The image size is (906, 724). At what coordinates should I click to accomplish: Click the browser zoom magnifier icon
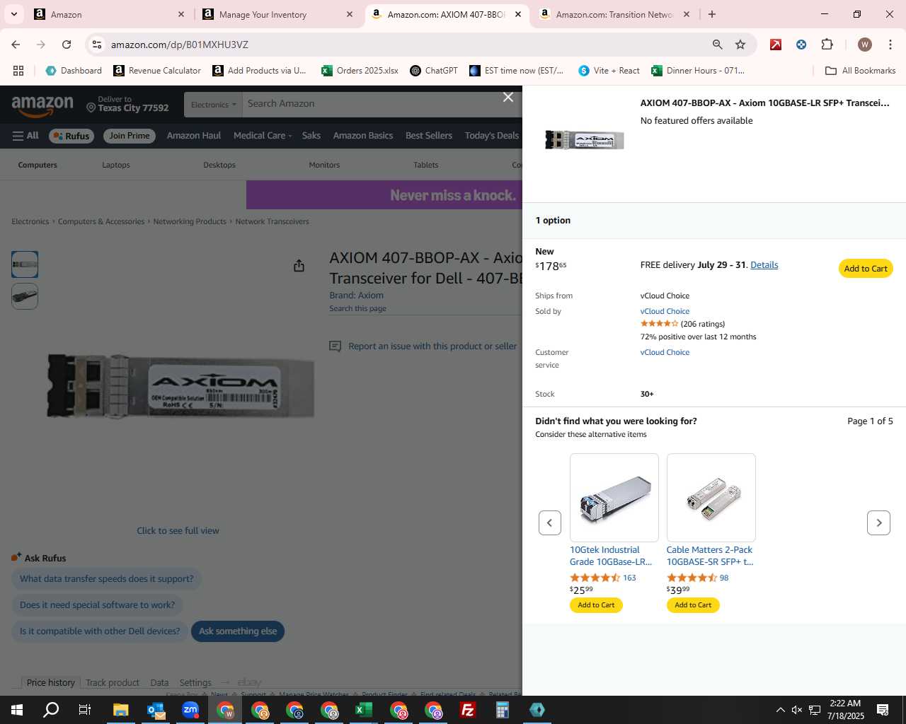pyautogui.click(x=718, y=45)
